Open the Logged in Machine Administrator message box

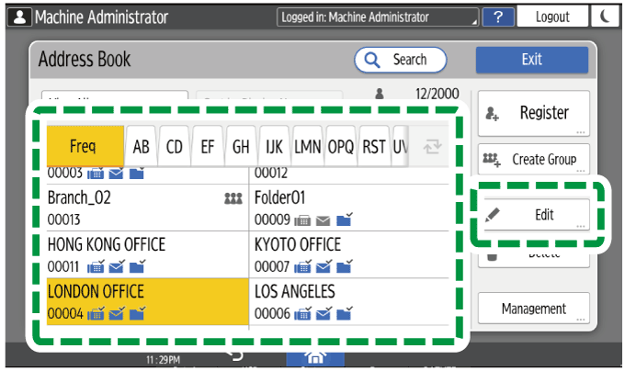point(378,17)
